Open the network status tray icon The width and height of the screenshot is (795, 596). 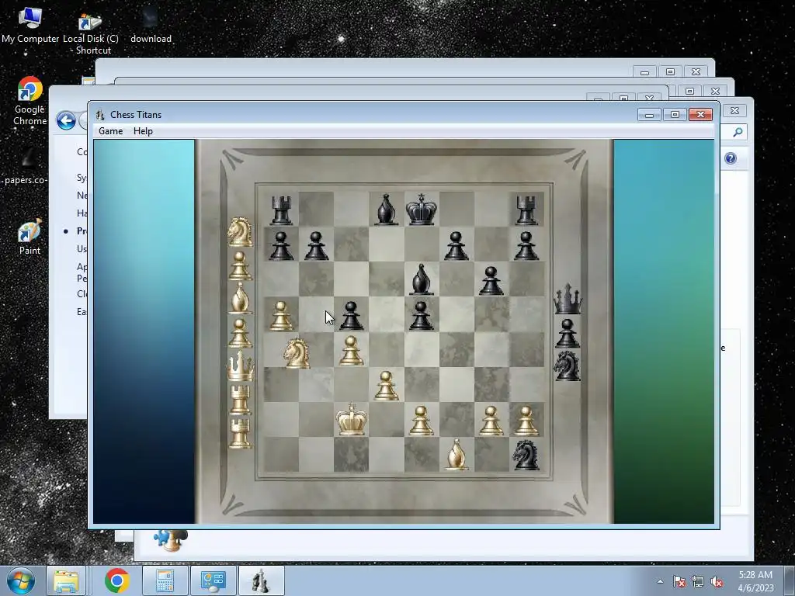(x=698, y=581)
